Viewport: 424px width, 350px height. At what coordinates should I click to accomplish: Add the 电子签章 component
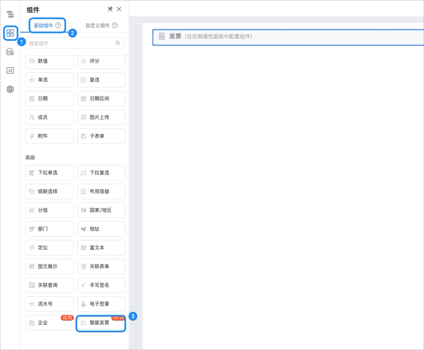101,304
